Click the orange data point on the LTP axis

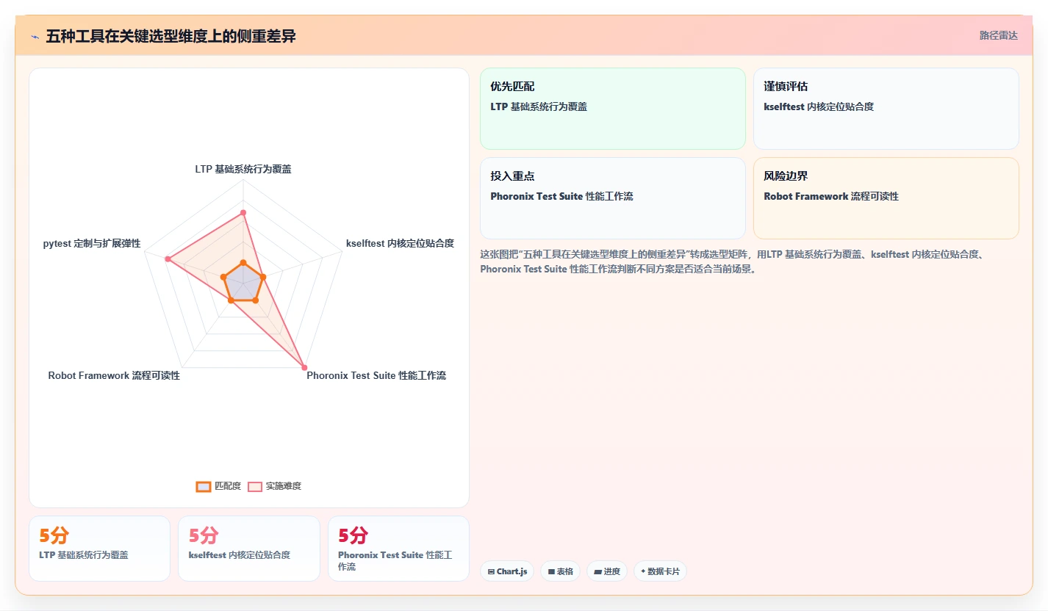click(x=243, y=263)
